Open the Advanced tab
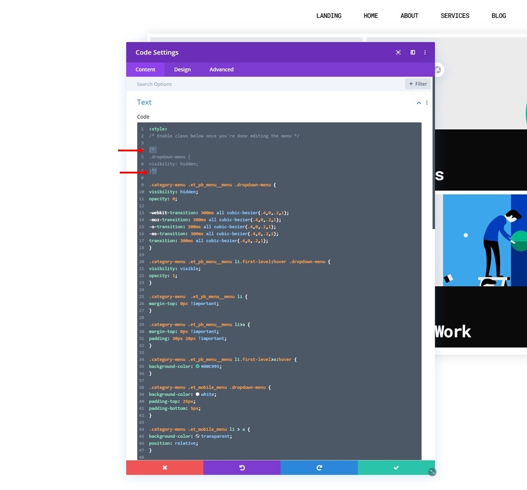 coord(222,69)
